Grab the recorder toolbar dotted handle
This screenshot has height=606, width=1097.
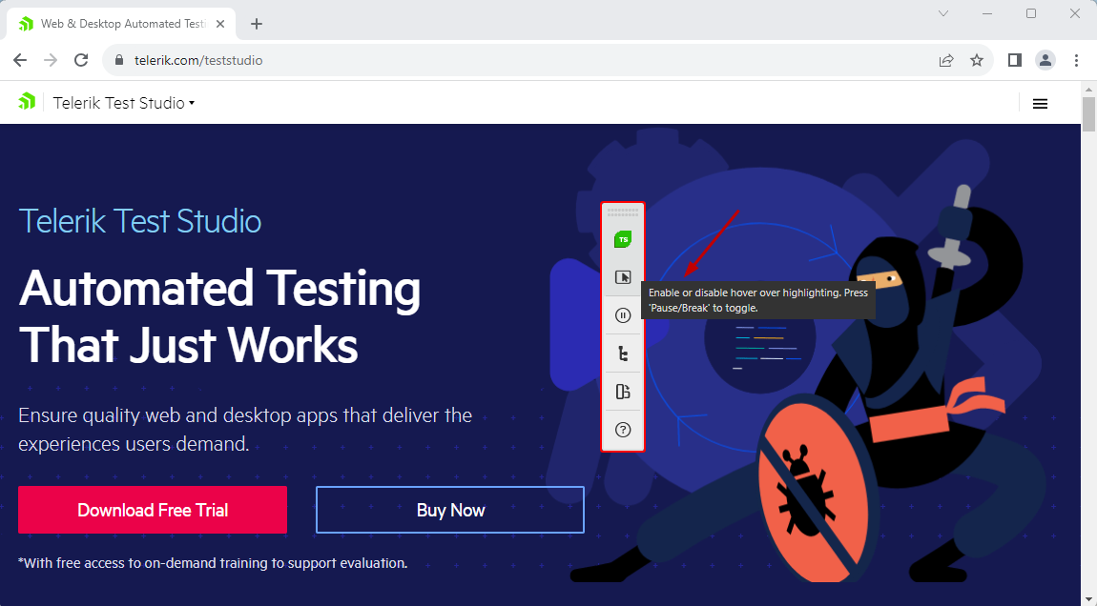point(623,212)
